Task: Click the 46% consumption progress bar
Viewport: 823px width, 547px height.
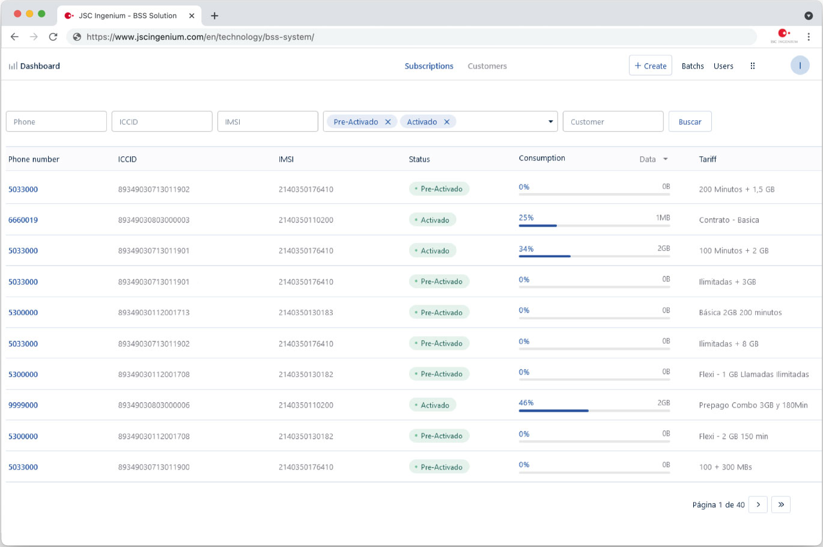Action: coord(594,411)
